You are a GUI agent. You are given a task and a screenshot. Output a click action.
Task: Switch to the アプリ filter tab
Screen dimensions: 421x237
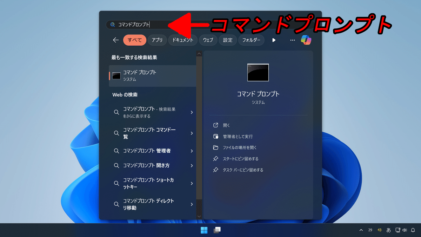157,40
